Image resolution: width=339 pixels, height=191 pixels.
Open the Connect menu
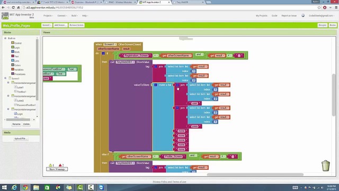62,15
